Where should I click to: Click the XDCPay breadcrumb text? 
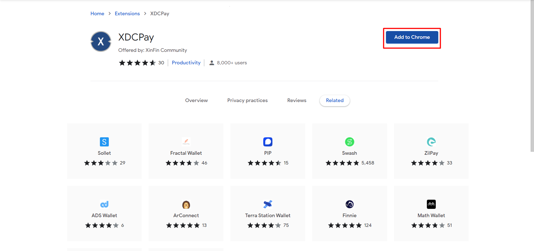pyautogui.click(x=160, y=14)
